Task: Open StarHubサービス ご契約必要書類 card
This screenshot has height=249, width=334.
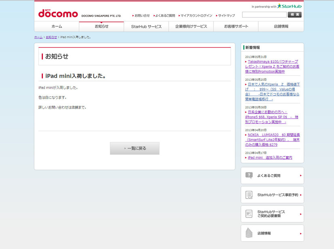Action: [x=272, y=214]
